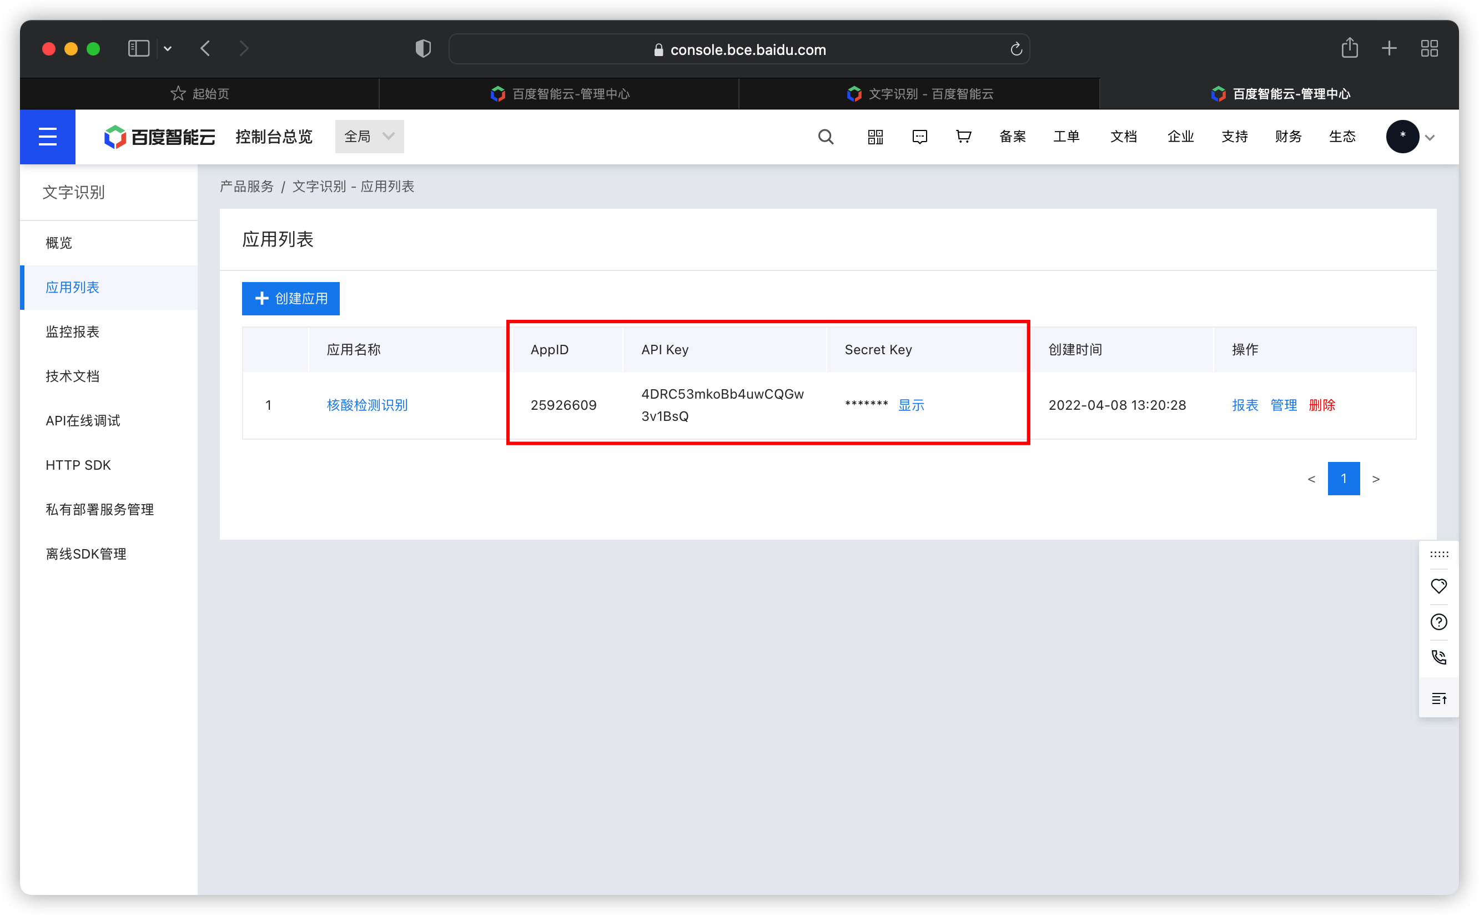Click the 文字识别 sidebar title
1479x915 pixels.
point(74,193)
